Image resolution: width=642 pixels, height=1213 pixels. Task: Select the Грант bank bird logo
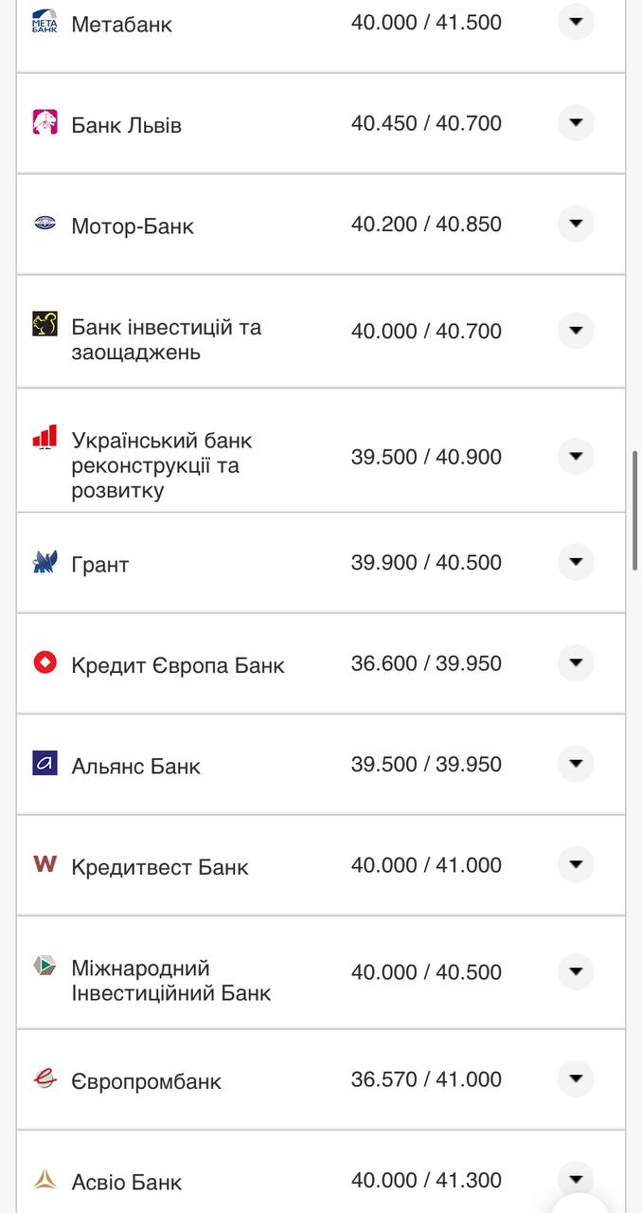pos(45,561)
